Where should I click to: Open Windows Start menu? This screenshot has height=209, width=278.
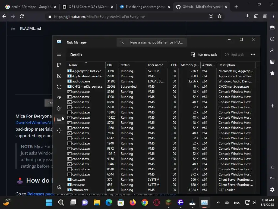[49, 202]
